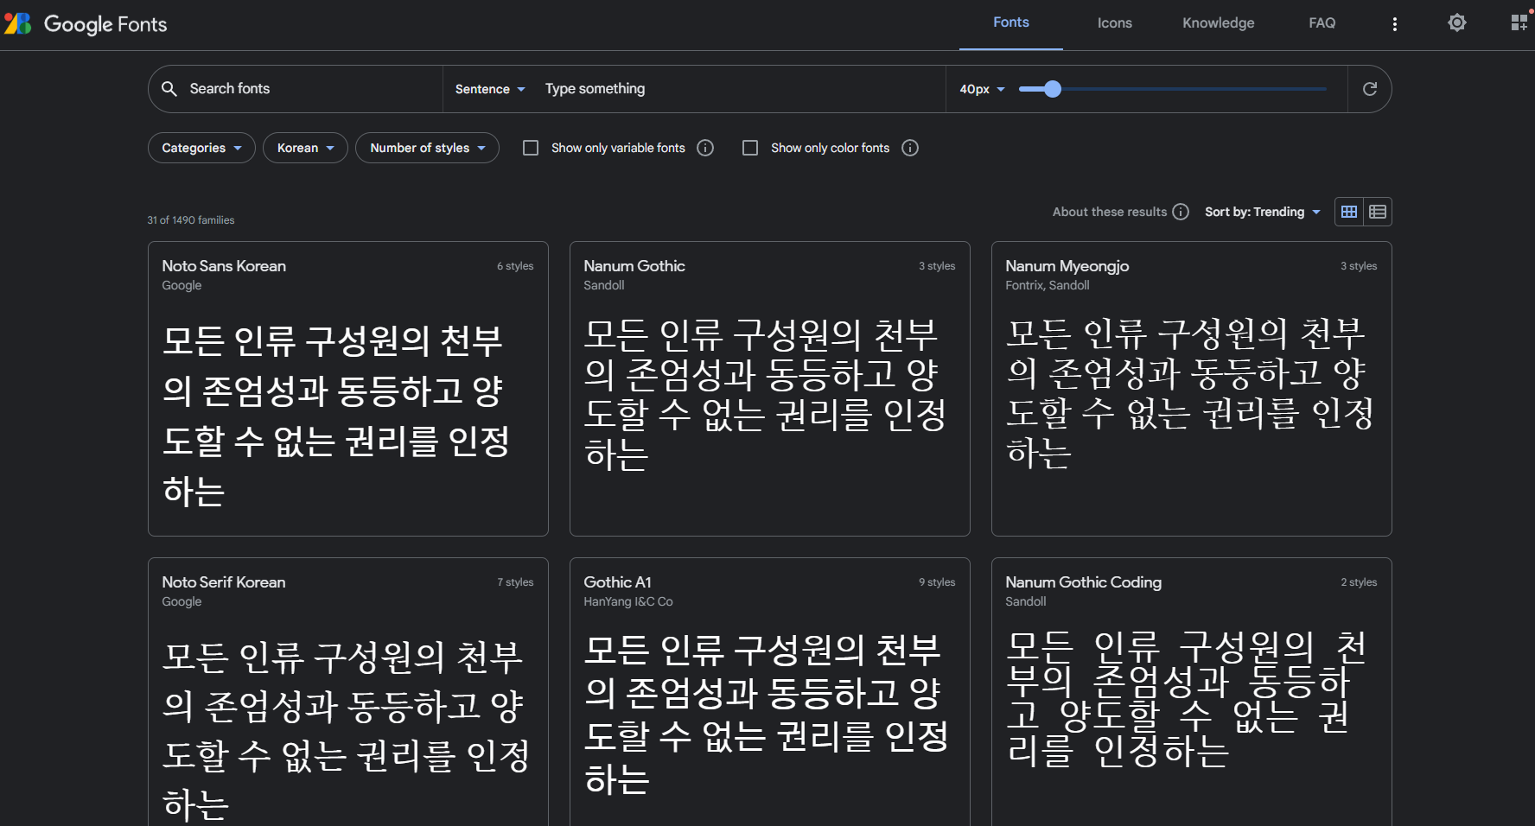Switch to list view layout

click(1378, 212)
